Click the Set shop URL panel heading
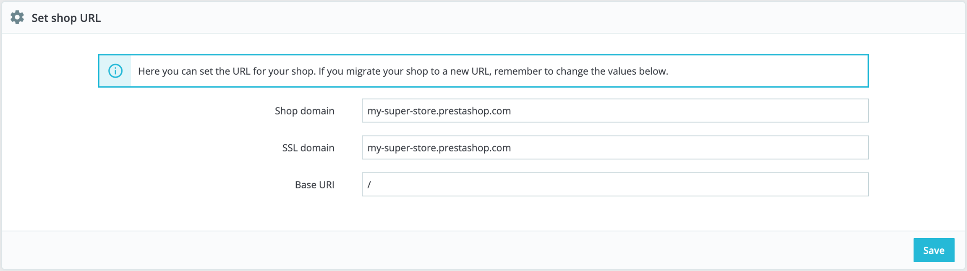Image resolution: width=967 pixels, height=271 pixels. [x=66, y=18]
